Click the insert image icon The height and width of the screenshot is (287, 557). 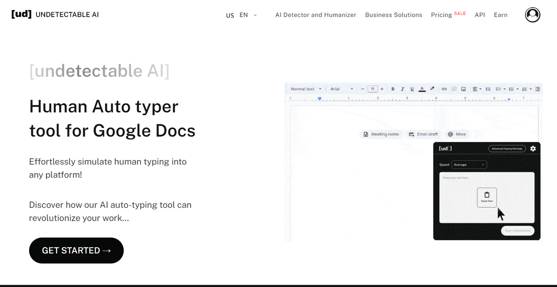[463, 89]
